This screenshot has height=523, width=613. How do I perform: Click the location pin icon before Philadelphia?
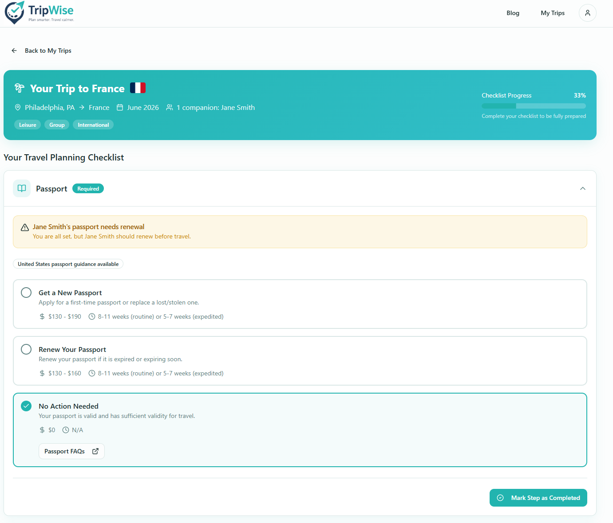tap(17, 107)
